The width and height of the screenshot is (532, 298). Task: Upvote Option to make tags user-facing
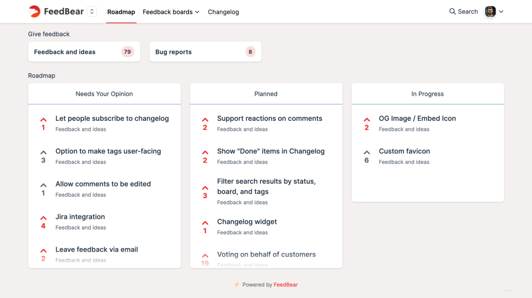click(43, 152)
